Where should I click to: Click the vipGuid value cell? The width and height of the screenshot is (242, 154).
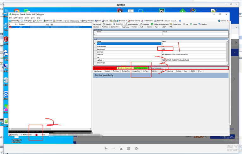[194, 60]
